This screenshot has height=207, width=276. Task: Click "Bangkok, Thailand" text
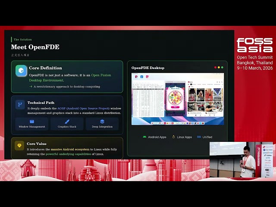pos(255,63)
